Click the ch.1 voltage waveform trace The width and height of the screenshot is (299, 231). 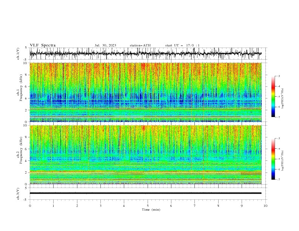(x=145, y=54)
